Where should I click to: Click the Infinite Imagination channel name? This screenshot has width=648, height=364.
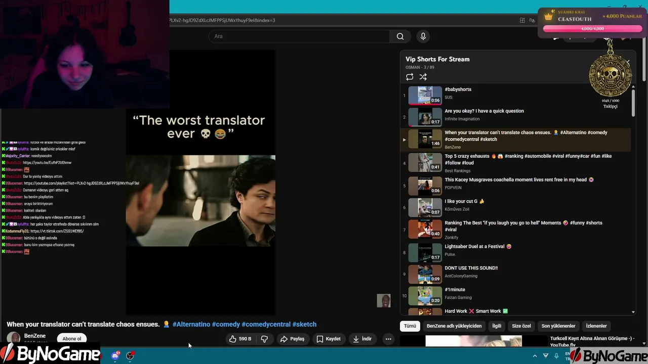click(462, 119)
